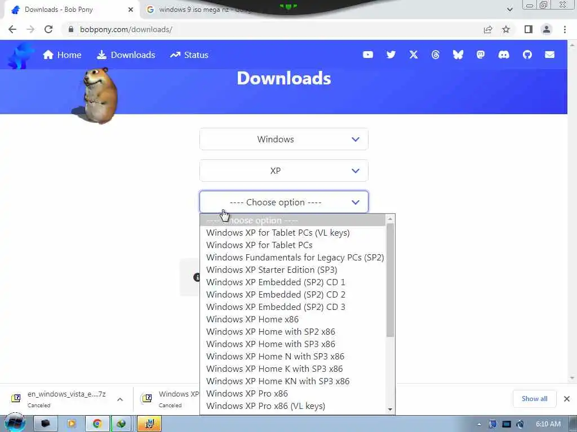577x432 pixels.
Task: Pick Windows XP Home x86 option
Action: (293, 319)
